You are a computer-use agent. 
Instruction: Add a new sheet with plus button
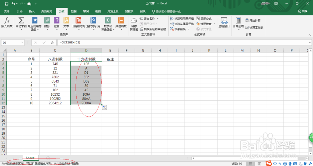click(48, 158)
